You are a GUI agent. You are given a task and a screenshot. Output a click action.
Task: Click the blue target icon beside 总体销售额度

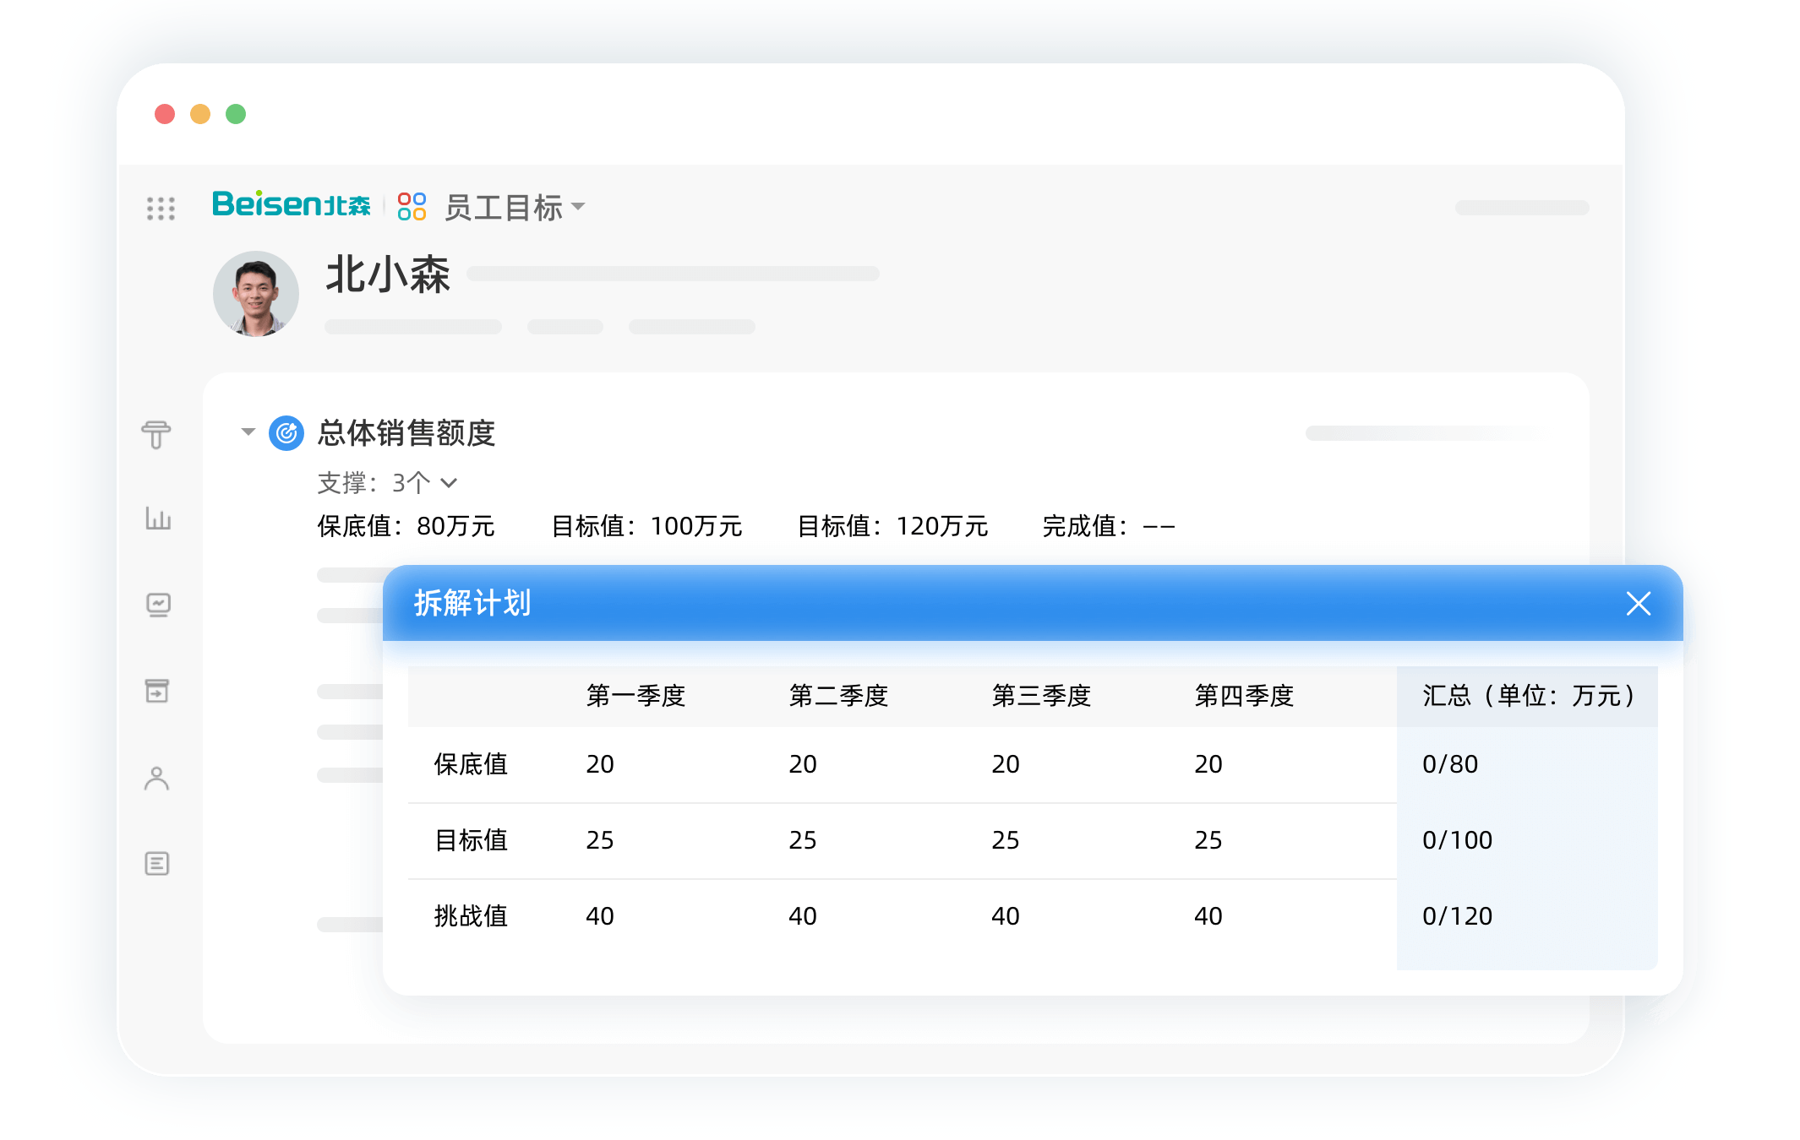coord(286,433)
